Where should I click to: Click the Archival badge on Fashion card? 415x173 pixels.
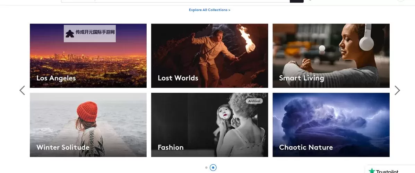[x=254, y=101]
